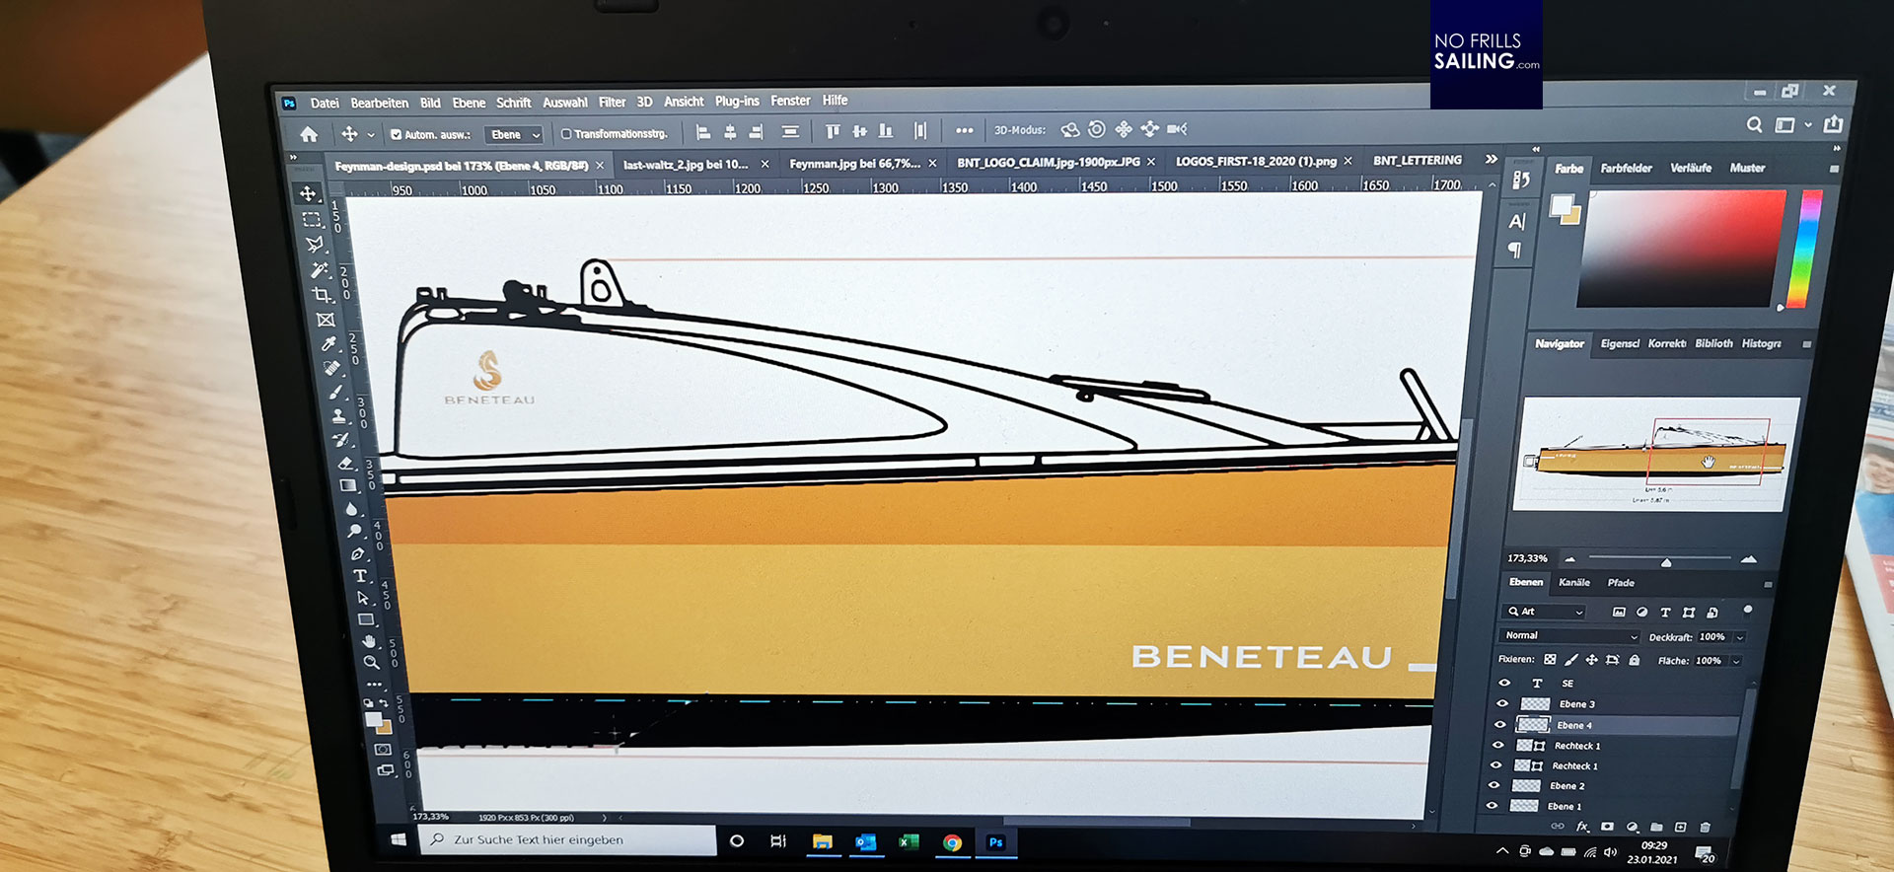Open the Layers panel flyout menu
1894x872 pixels.
[x=1768, y=584]
